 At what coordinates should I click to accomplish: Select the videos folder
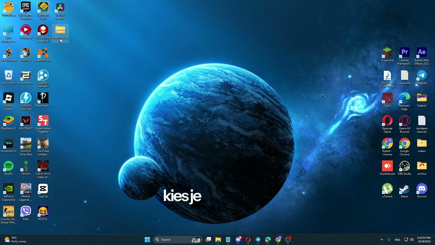point(422,145)
